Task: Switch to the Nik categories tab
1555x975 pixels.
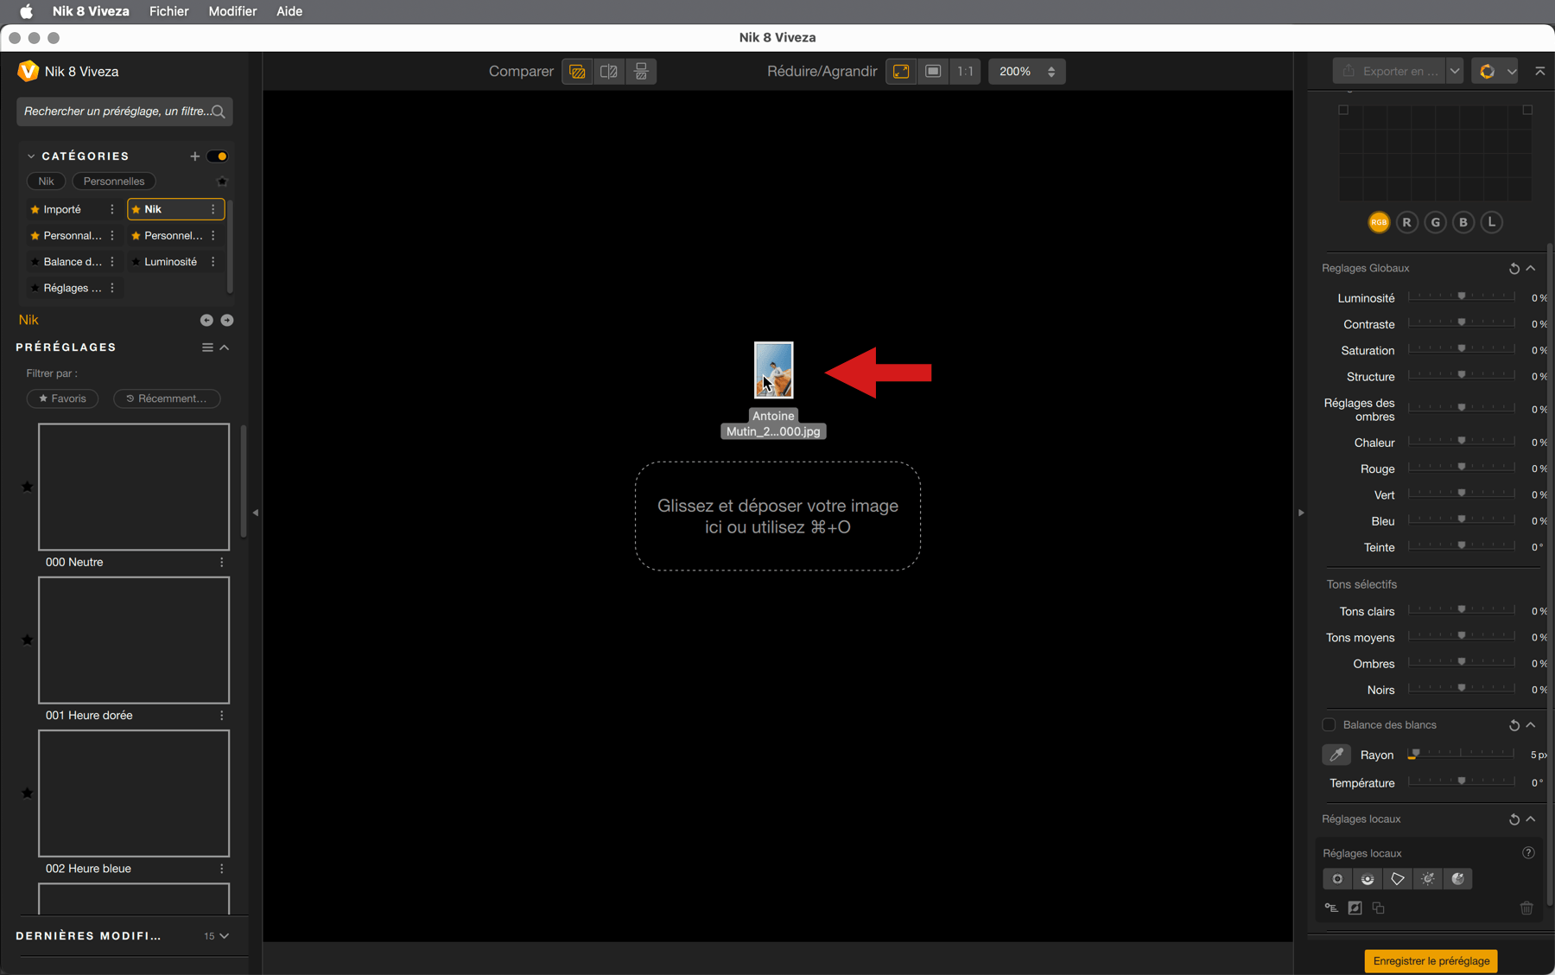Action: (46, 182)
